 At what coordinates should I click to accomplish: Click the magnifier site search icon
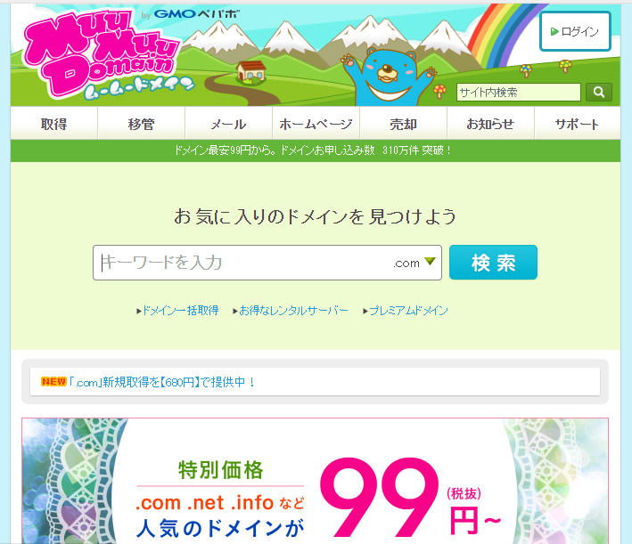click(598, 93)
